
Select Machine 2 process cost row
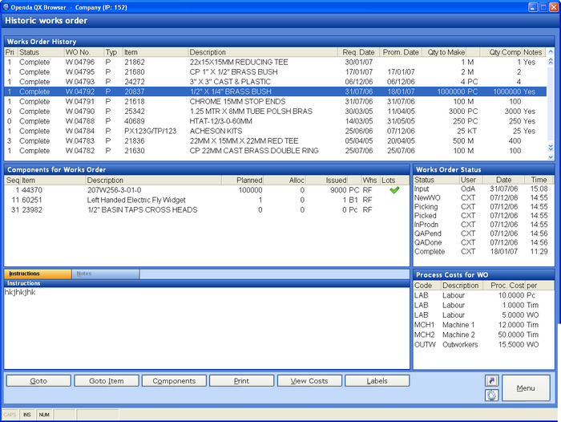pos(483,335)
